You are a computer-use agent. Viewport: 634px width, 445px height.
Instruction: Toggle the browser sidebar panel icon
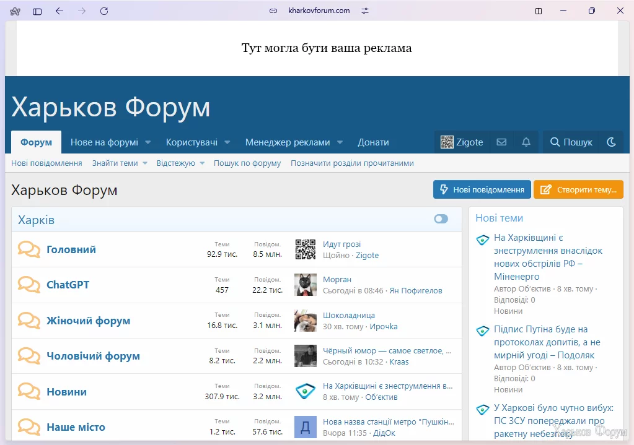coord(37,11)
